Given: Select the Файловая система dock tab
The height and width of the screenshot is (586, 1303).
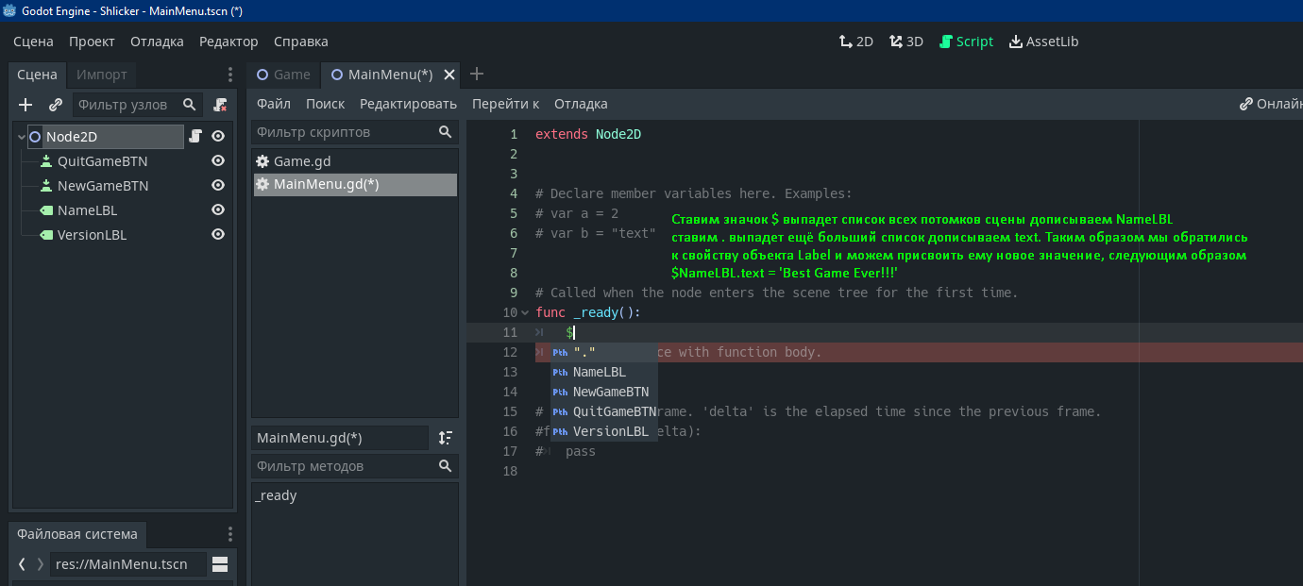Looking at the screenshot, I should pyautogui.click(x=77, y=534).
